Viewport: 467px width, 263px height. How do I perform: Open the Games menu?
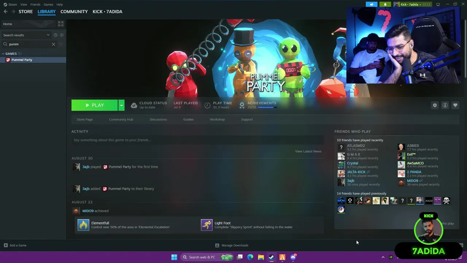[x=48, y=4]
